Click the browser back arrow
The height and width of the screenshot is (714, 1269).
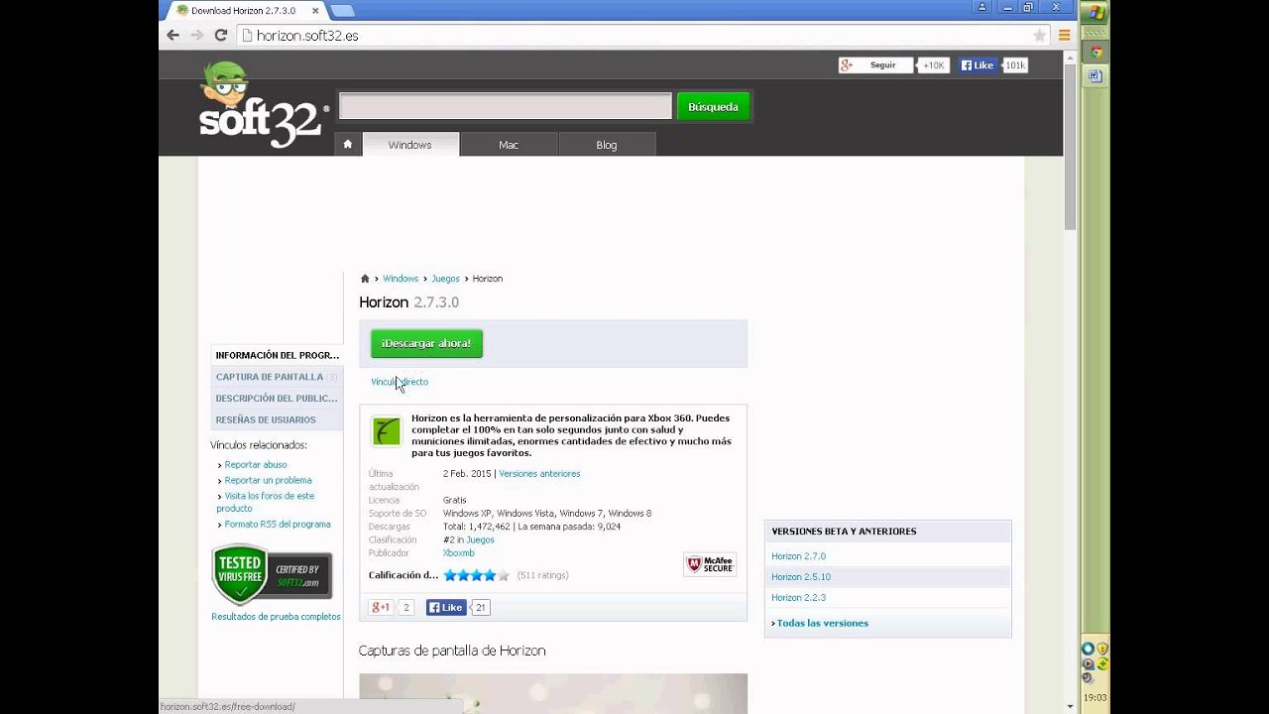tap(173, 35)
